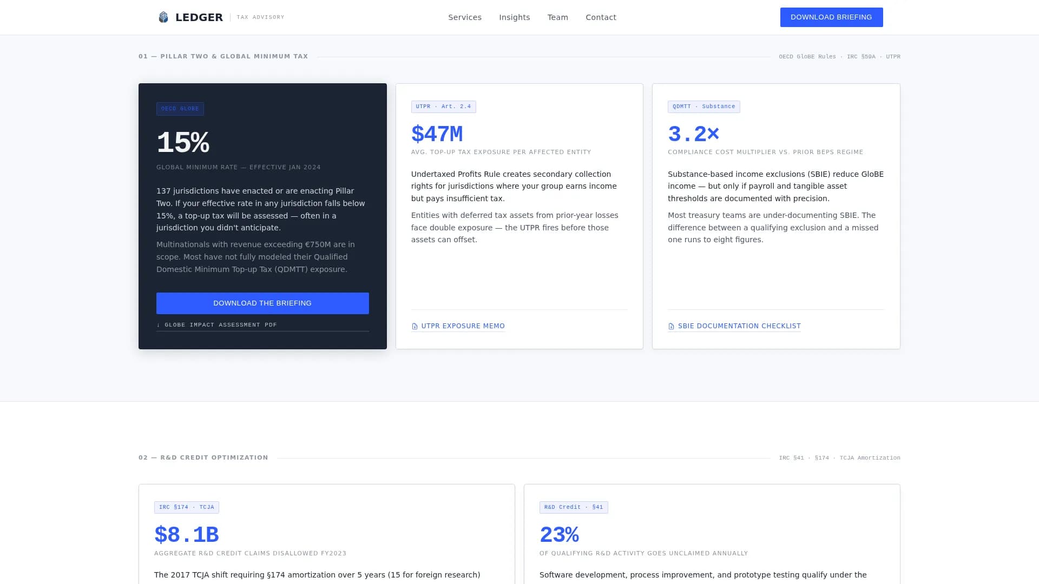Click the Compliance Cost Multiplier vs. Prior BEPS Regime label

coord(765,152)
